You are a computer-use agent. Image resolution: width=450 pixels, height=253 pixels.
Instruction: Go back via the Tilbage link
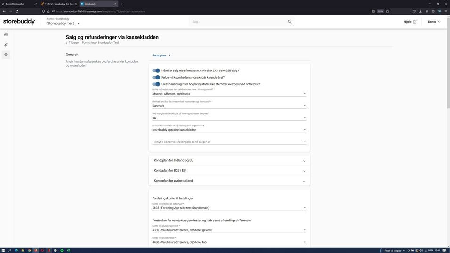point(72,43)
